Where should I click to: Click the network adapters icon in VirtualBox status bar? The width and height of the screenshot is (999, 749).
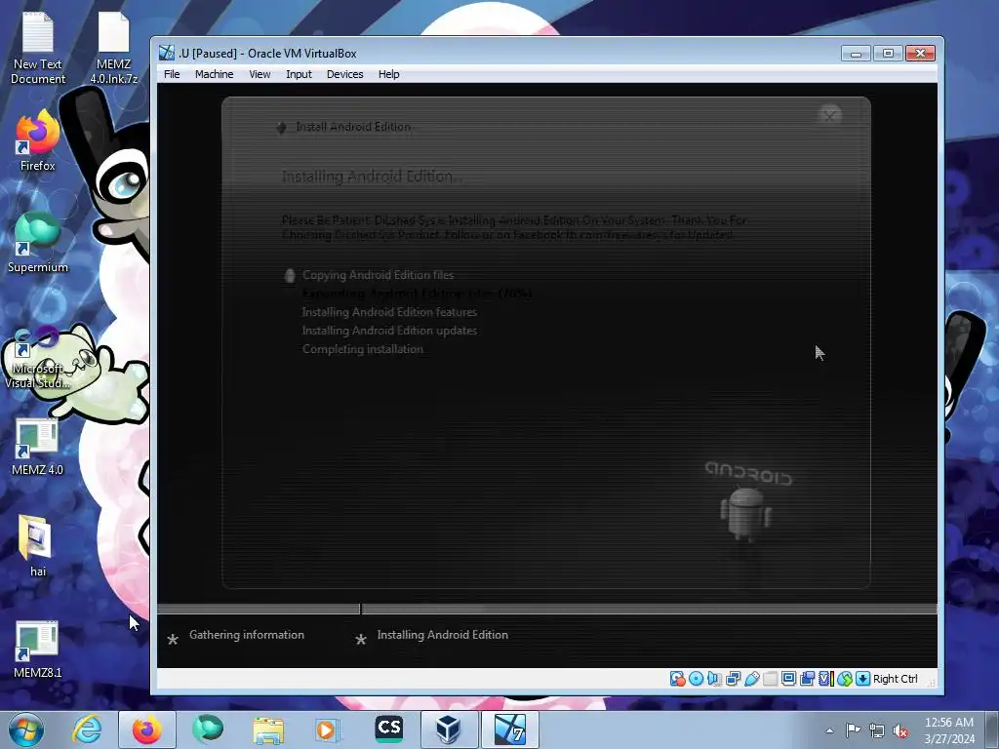pyautogui.click(x=734, y=679)
